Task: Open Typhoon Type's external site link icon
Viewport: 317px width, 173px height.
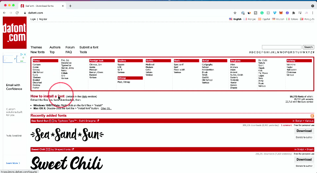Action: [98, 121]
